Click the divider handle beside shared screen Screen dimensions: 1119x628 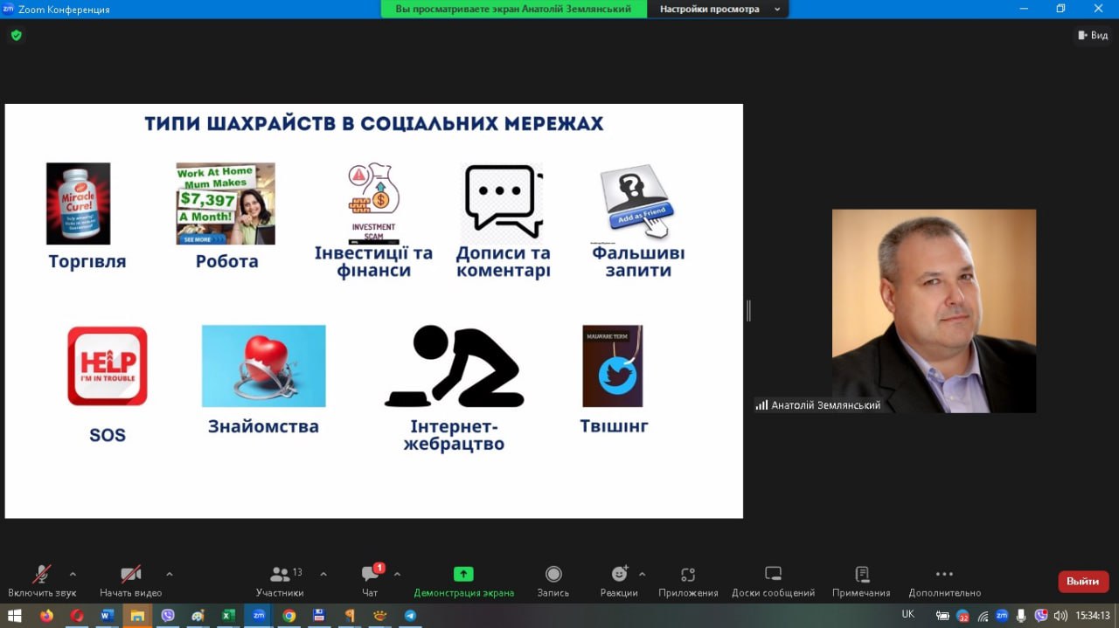(748, 310)
